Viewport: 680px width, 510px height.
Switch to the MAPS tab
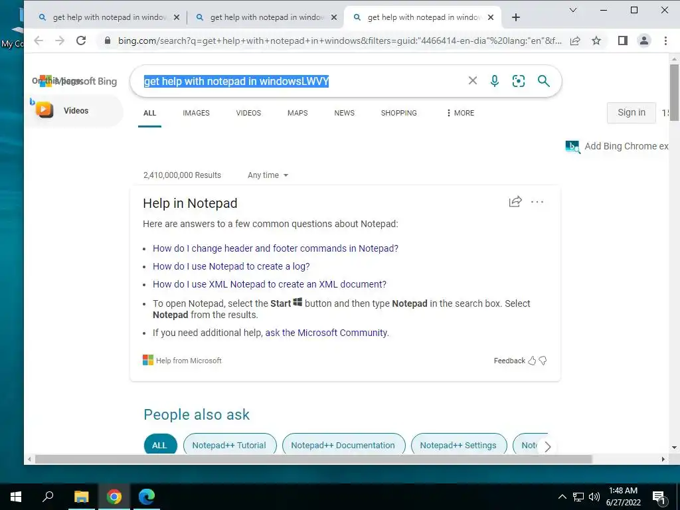pos(297,113)
